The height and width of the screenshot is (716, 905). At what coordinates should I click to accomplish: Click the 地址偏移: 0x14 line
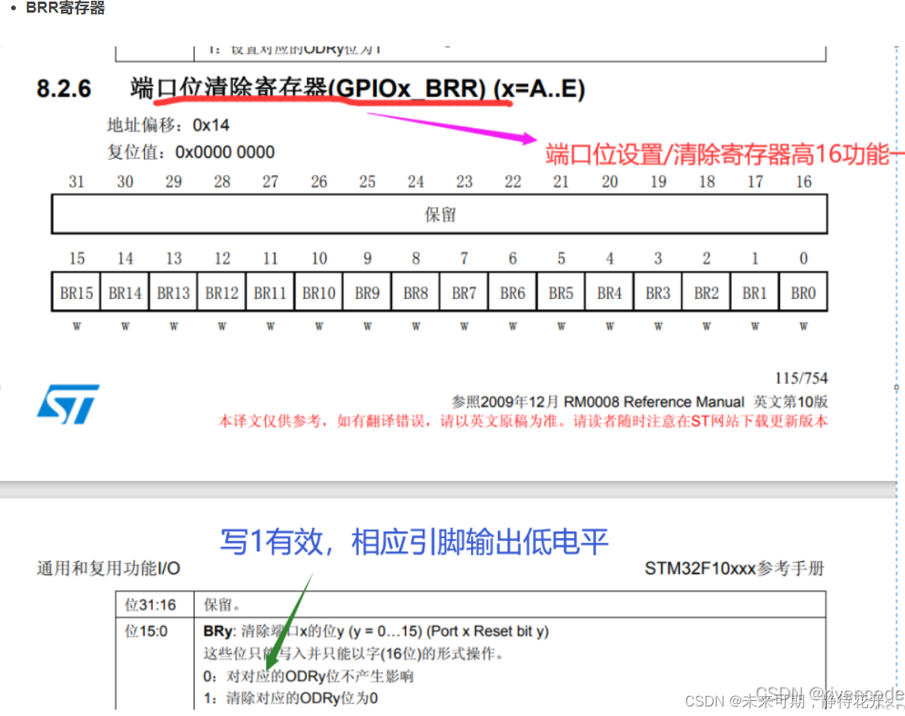click(168, 125)
